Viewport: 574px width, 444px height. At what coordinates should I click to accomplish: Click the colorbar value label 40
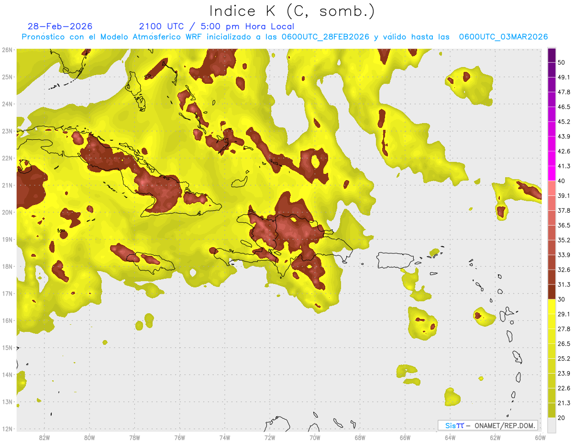pos(561,181)
